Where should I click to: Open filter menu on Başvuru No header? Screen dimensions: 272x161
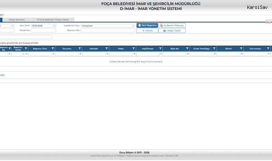pos(9,49)
